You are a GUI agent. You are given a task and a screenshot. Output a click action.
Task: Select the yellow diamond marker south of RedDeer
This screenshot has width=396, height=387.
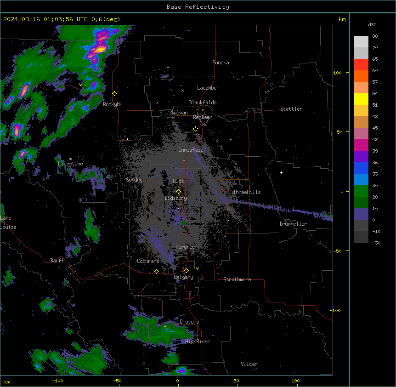coord(196,129)
